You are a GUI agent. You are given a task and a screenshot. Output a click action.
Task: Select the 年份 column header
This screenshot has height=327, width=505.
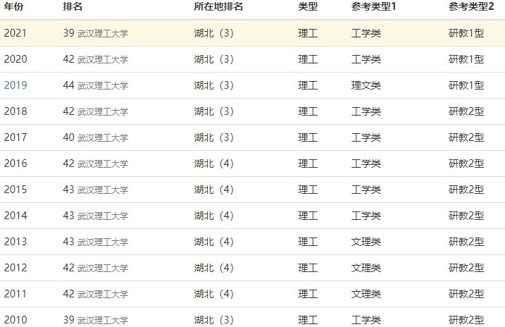(x=13, y=6)
